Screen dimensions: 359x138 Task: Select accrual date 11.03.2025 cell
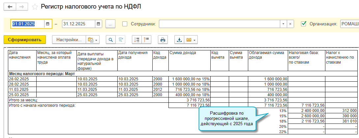(x=22, y=89)
